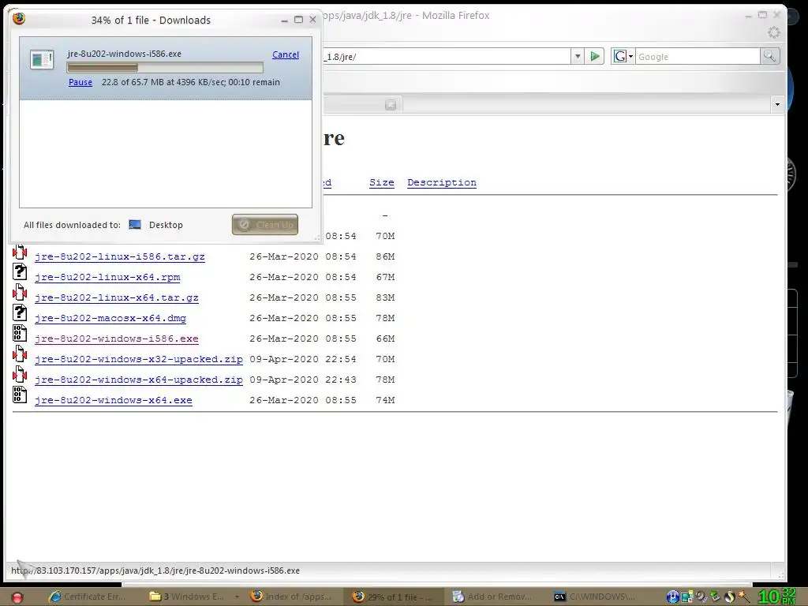Minimize the Downloads window

click(x=284, y=20)
